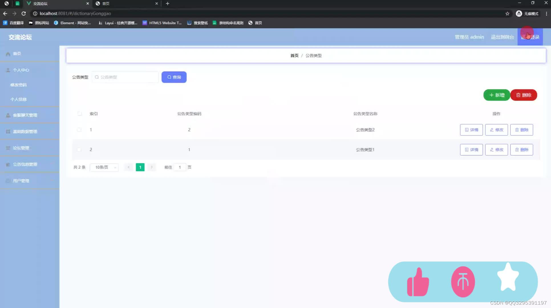This screenshot has width=551, height=308.
Task: Toggle the select-all header checkbox
Action: pyautogui.click(x=80, y=114)
